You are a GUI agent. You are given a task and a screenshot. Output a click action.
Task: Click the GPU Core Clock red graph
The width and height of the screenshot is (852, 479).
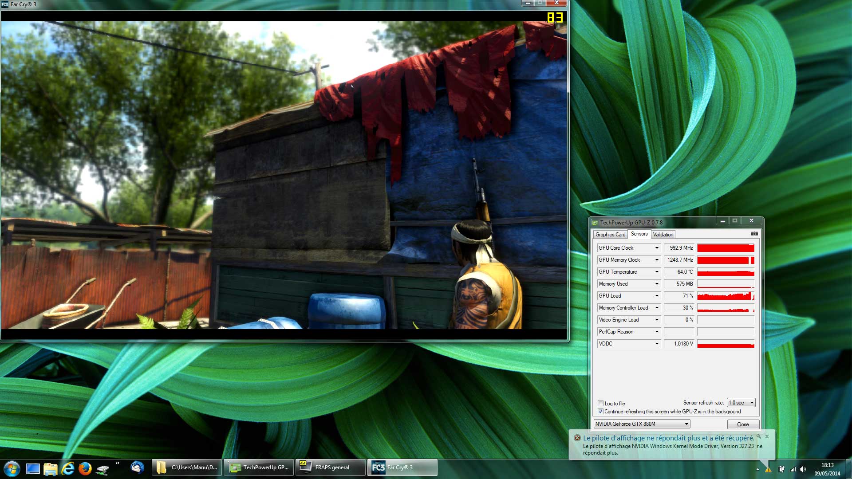click(726, 248)
